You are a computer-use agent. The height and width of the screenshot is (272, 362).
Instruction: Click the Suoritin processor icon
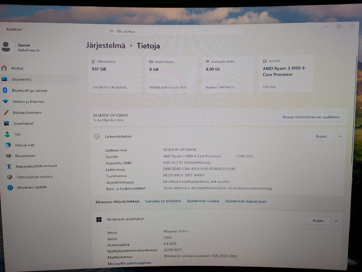[x=265, y=61]
